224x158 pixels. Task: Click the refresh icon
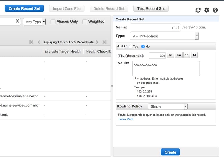point(198,10)
